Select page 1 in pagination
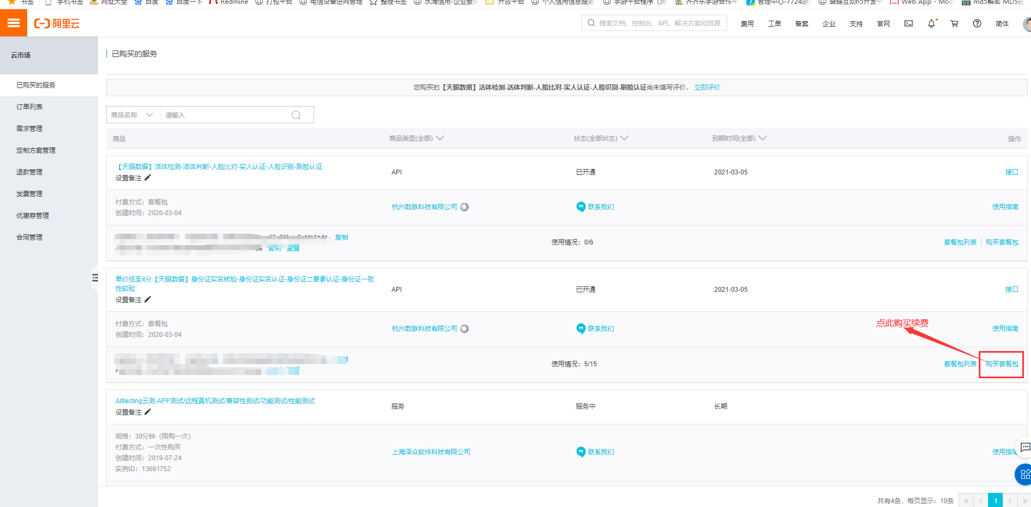The height and width of the screenshot is (507, 1031). [x=996, y=500]
